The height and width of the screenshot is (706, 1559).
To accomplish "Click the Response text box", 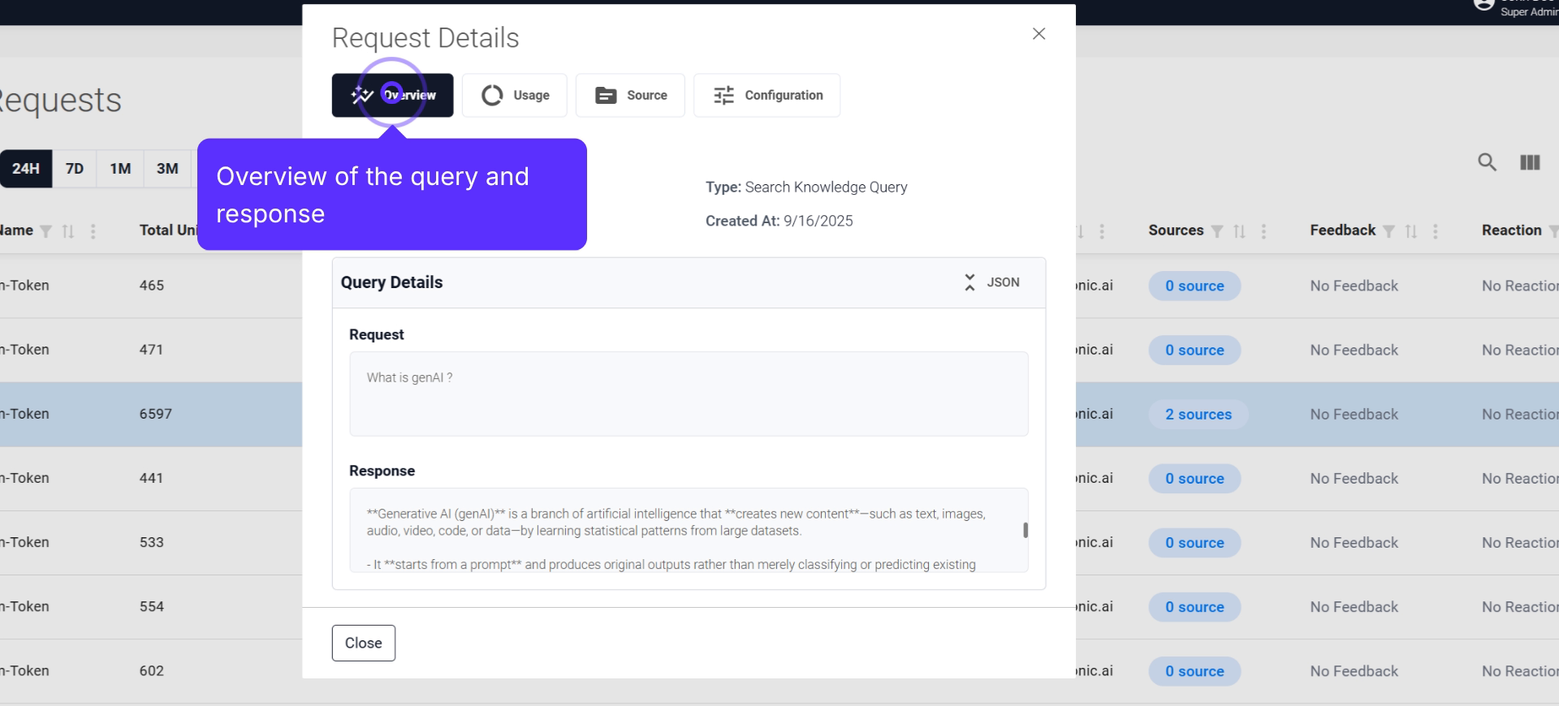I will pyautogui.click(x=689, y=530).
